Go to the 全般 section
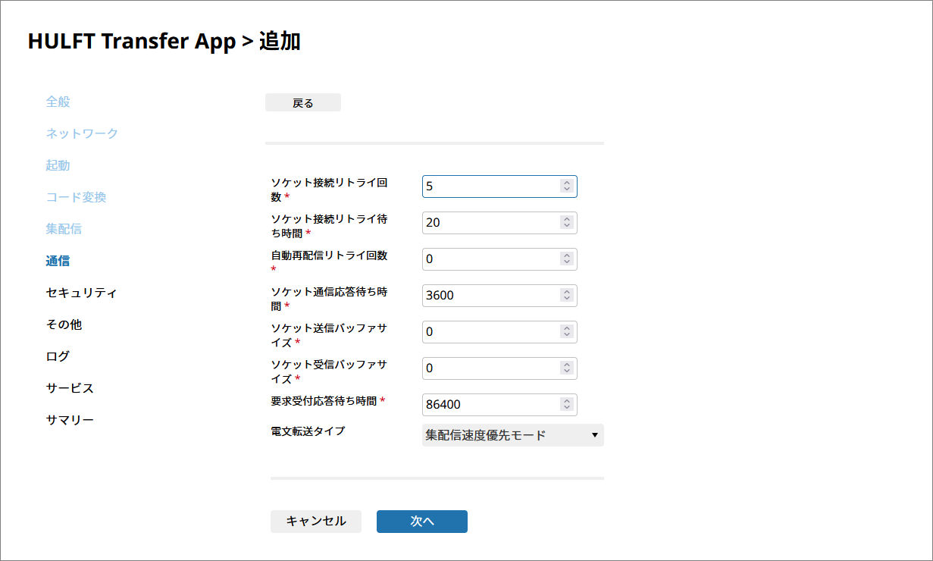 tap(58, 102)
